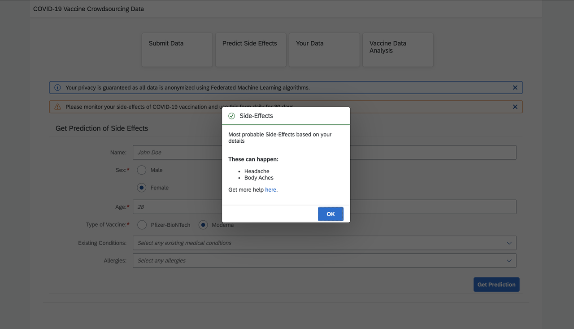Select Moderna as vaccine type
574x329 pixels.
click(x=203, y=224)
